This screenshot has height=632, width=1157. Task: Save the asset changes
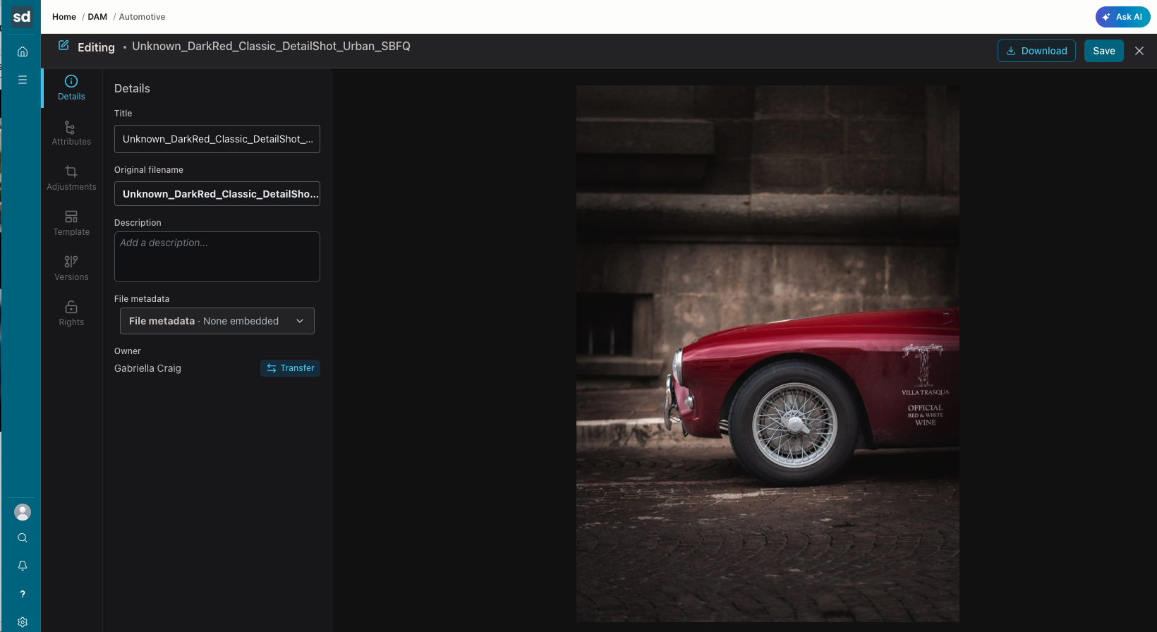(1104, 51)
